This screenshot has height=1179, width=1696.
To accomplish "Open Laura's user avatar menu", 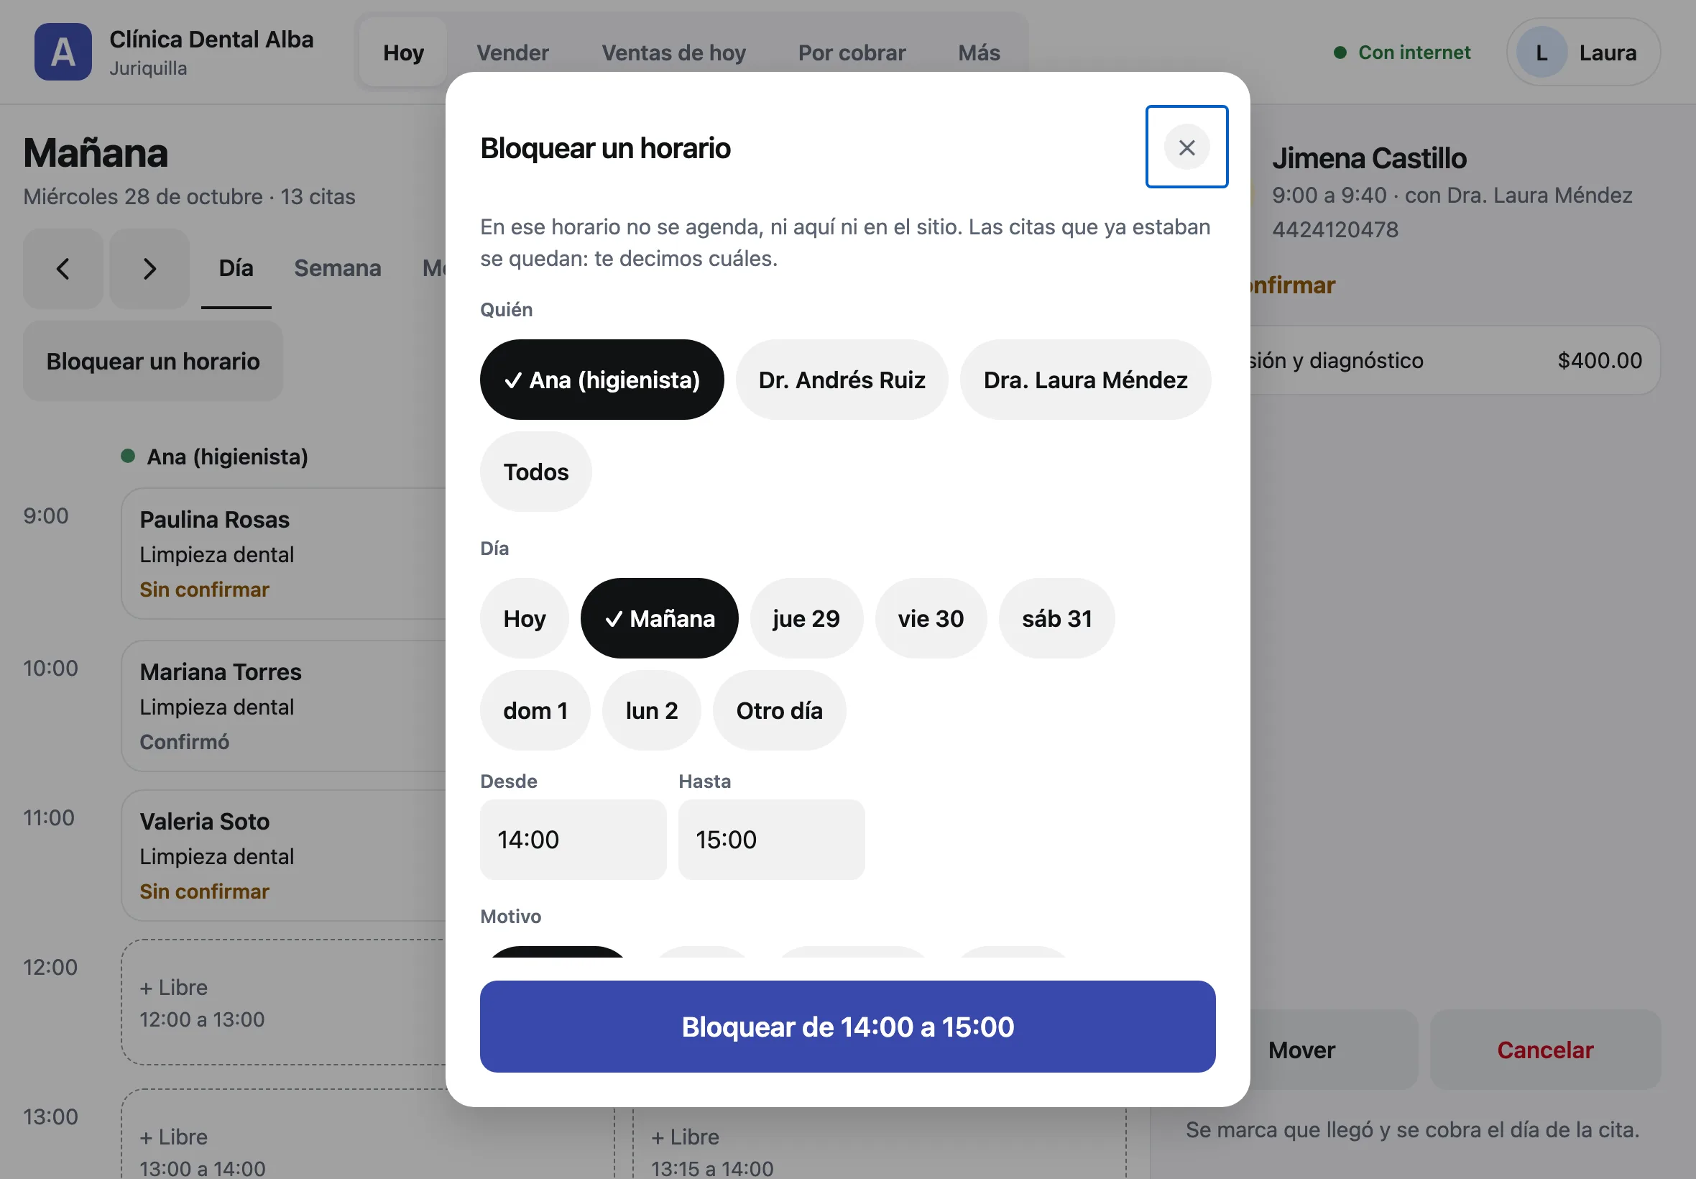I will point(1582,52).
